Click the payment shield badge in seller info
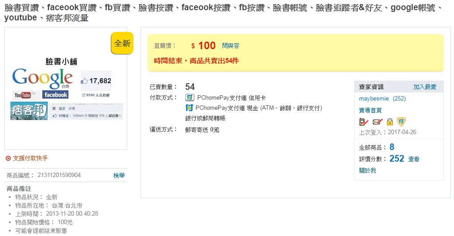Image resolution: width=454 pixels, height=236 pixels. tap(401, 121)
